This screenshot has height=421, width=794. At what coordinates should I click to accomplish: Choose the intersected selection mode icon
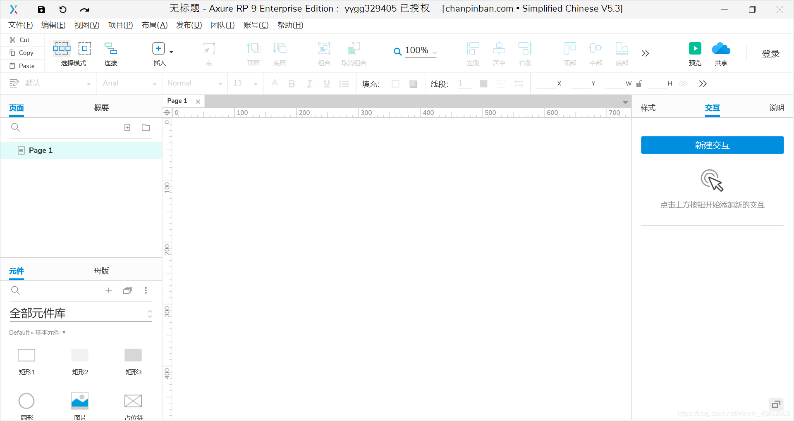pos(62,48)
